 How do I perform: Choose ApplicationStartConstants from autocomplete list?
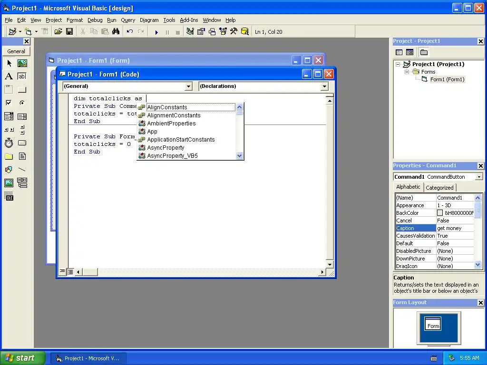coord(186,140)
